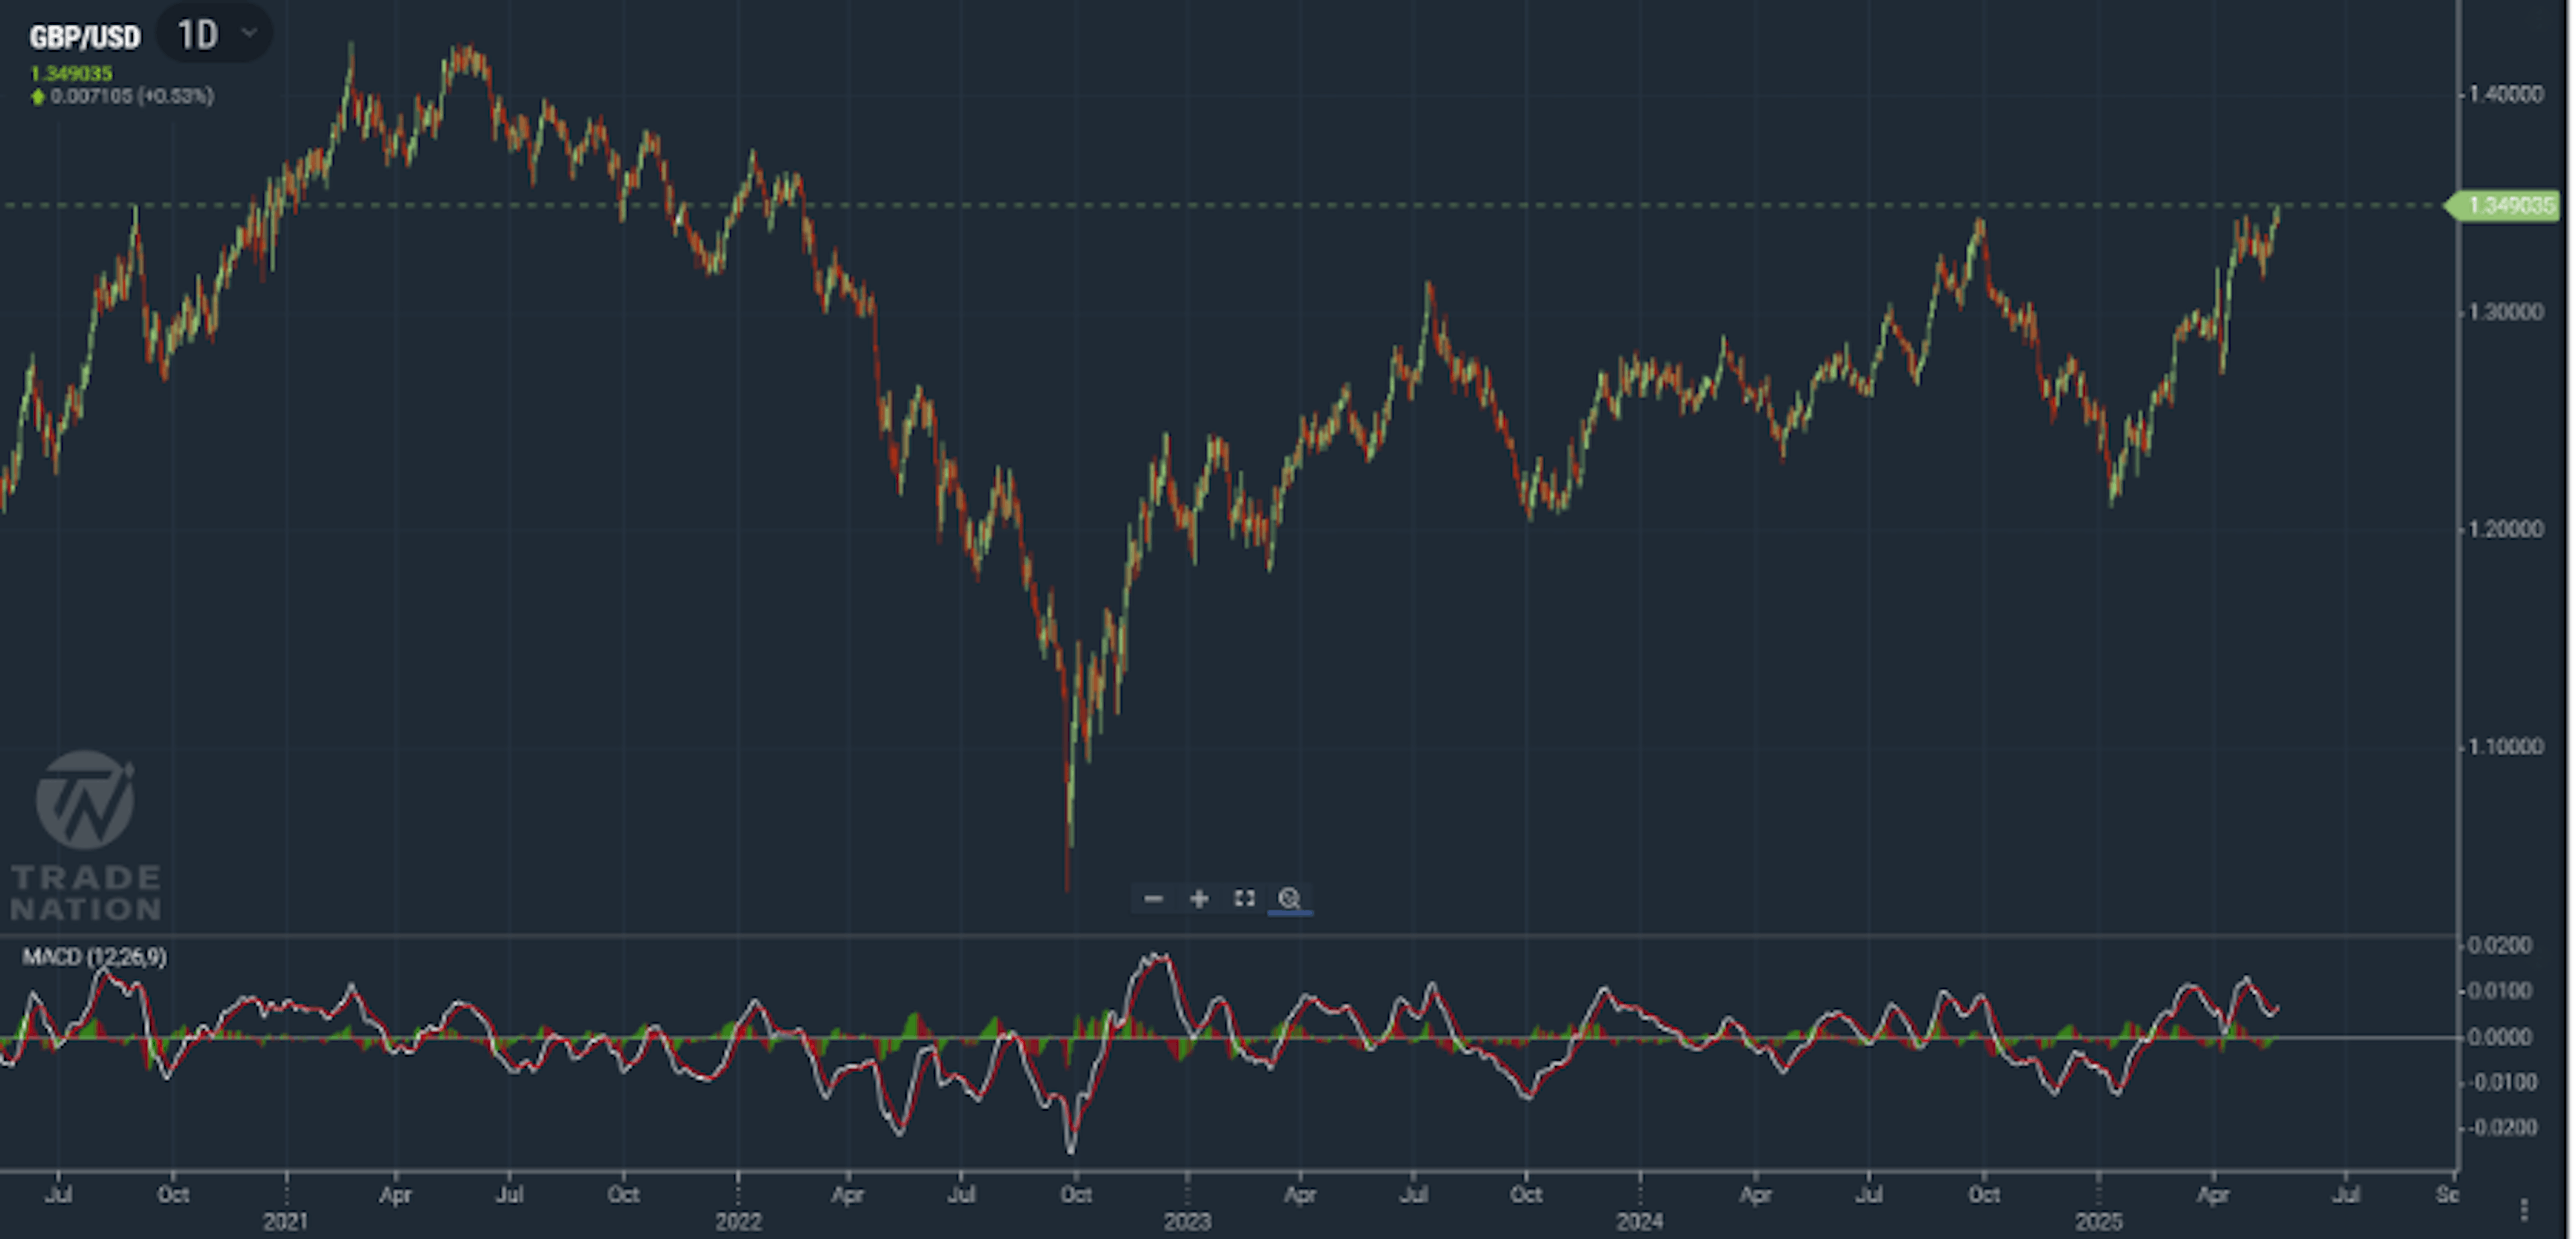The image size is (2576, 1239).
Task: Select the magnifier zoom-reset tool
Action: click(1289, 898)
